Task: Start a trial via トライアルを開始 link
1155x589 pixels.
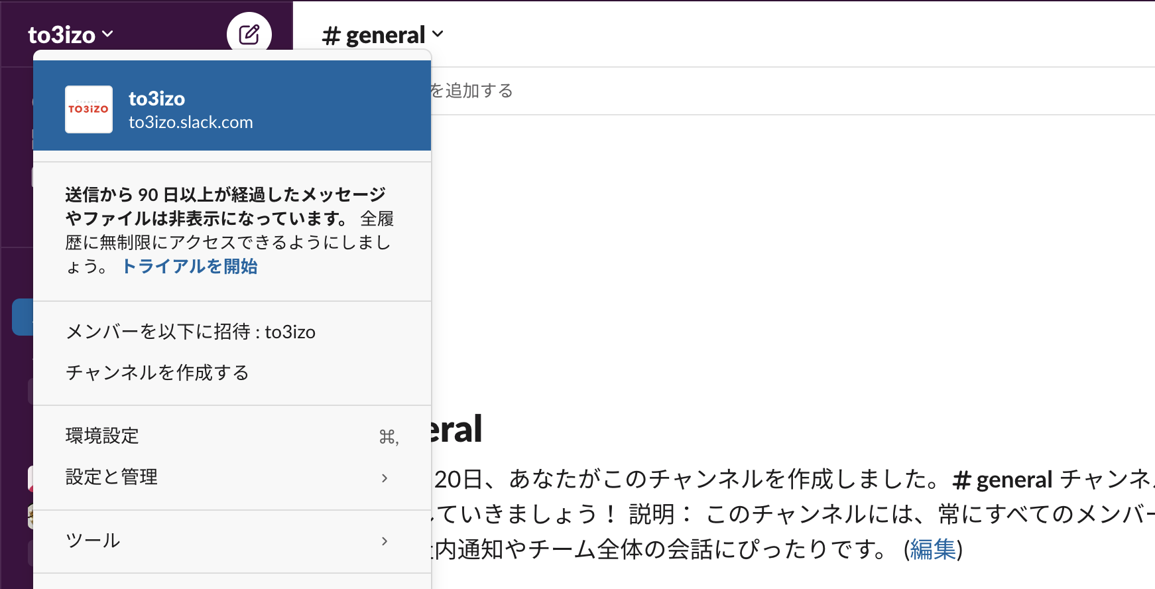Action: [190, 267]
